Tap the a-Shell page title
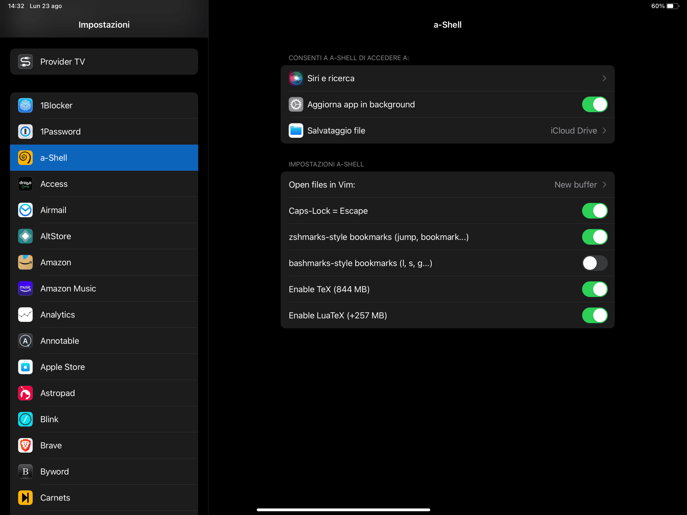The image size is (687, 515). pyautogui.click(x=448, y=24)
